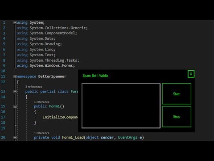Click line number 10 in the gutter
The width and height of the screenshot is (214, 161).
point(3,71)
